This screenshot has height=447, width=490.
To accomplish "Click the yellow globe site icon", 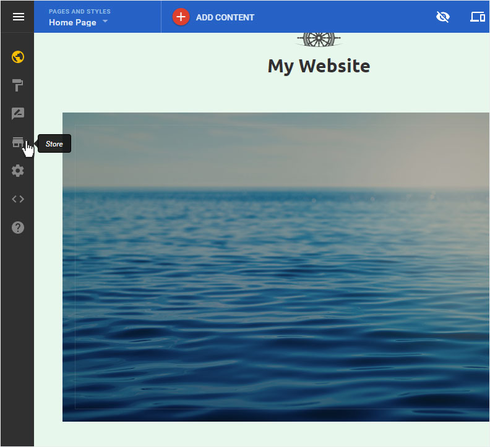I will point(18,57).
